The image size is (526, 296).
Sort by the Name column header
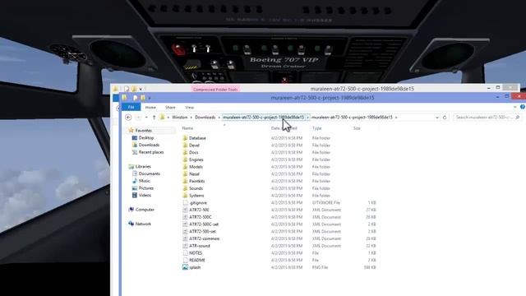pos(187,128)
